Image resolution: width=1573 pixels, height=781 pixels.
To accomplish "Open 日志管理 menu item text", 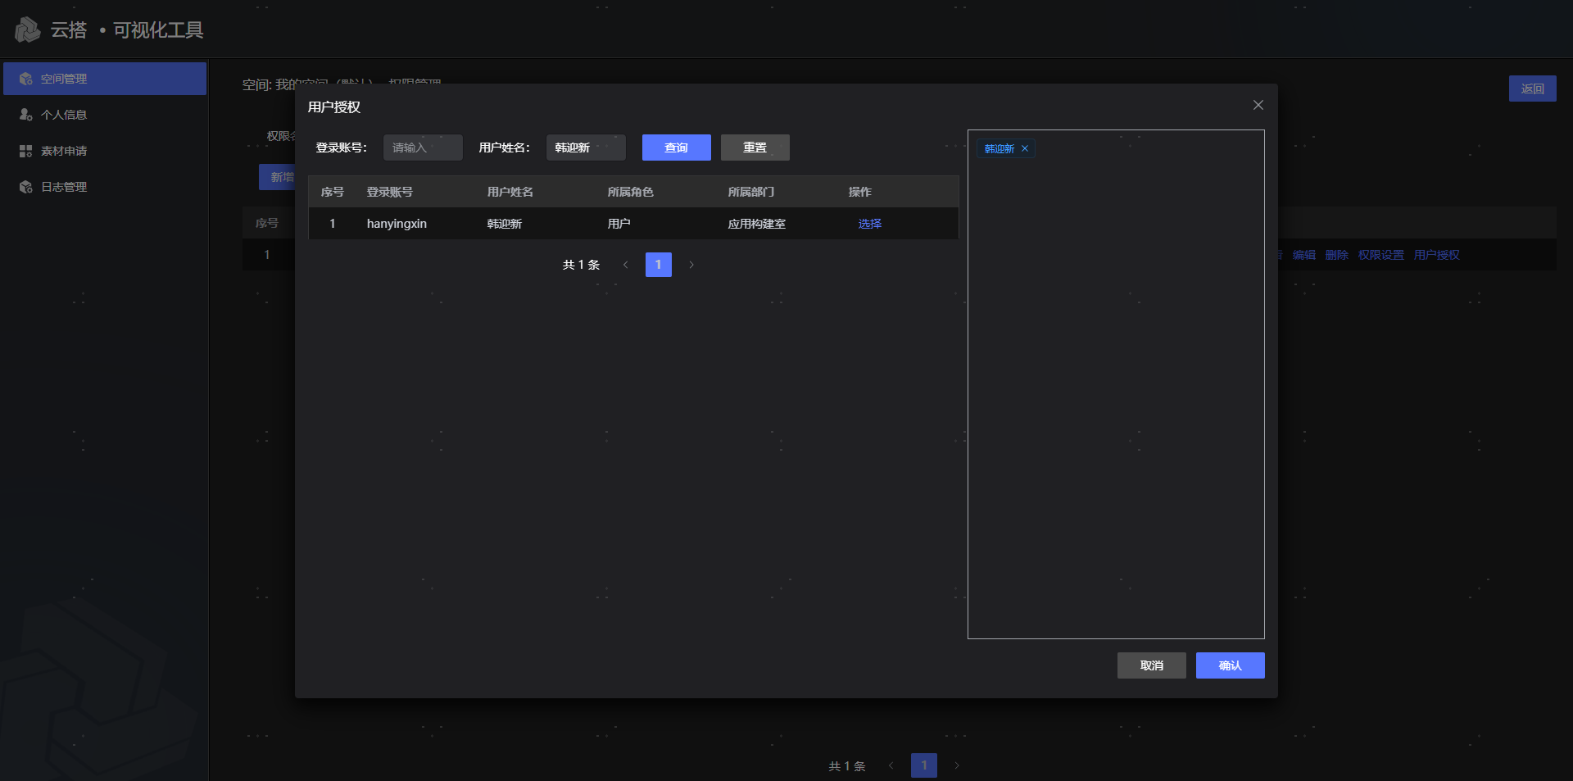I will [x=64, y=187].
